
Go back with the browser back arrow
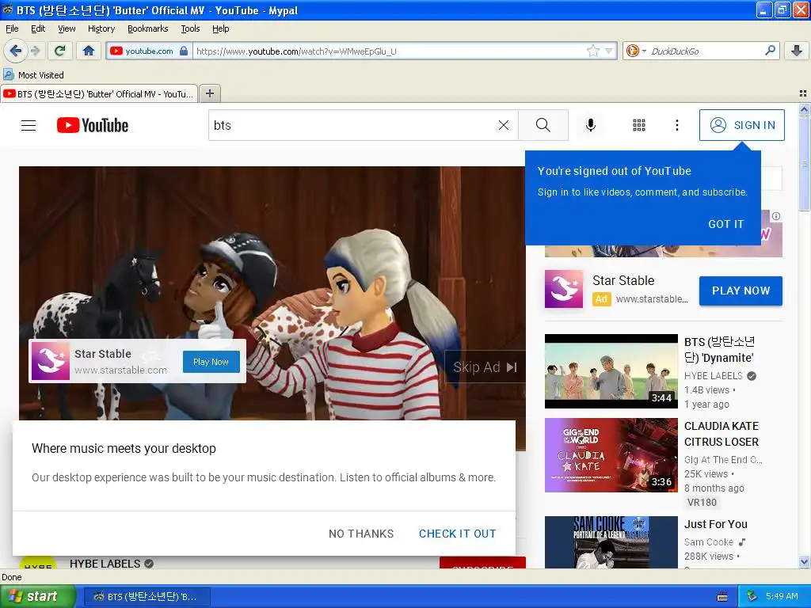pos(15,51)
